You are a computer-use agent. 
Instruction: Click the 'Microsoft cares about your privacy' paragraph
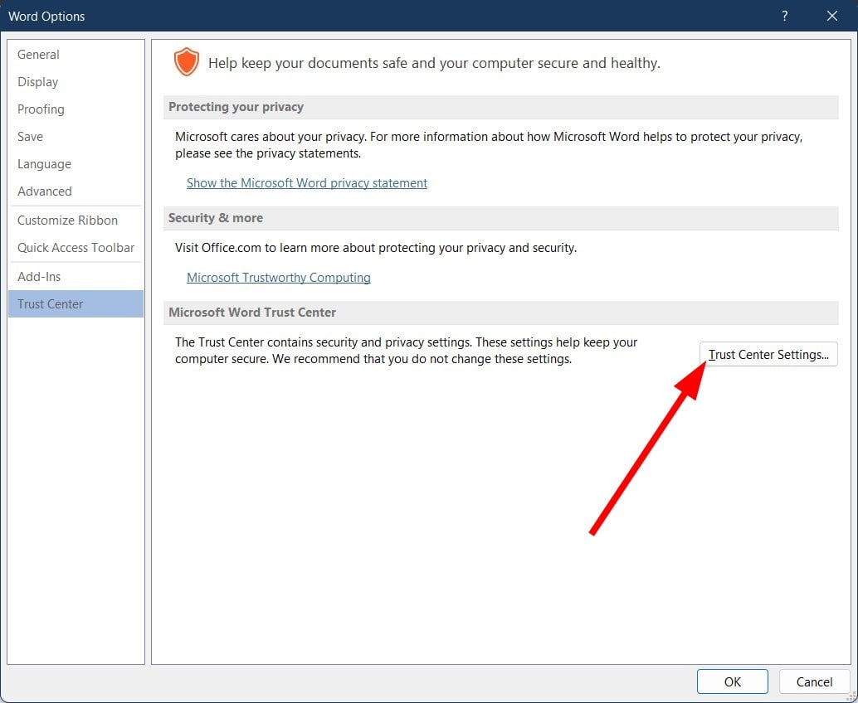[x=489, y=145]
